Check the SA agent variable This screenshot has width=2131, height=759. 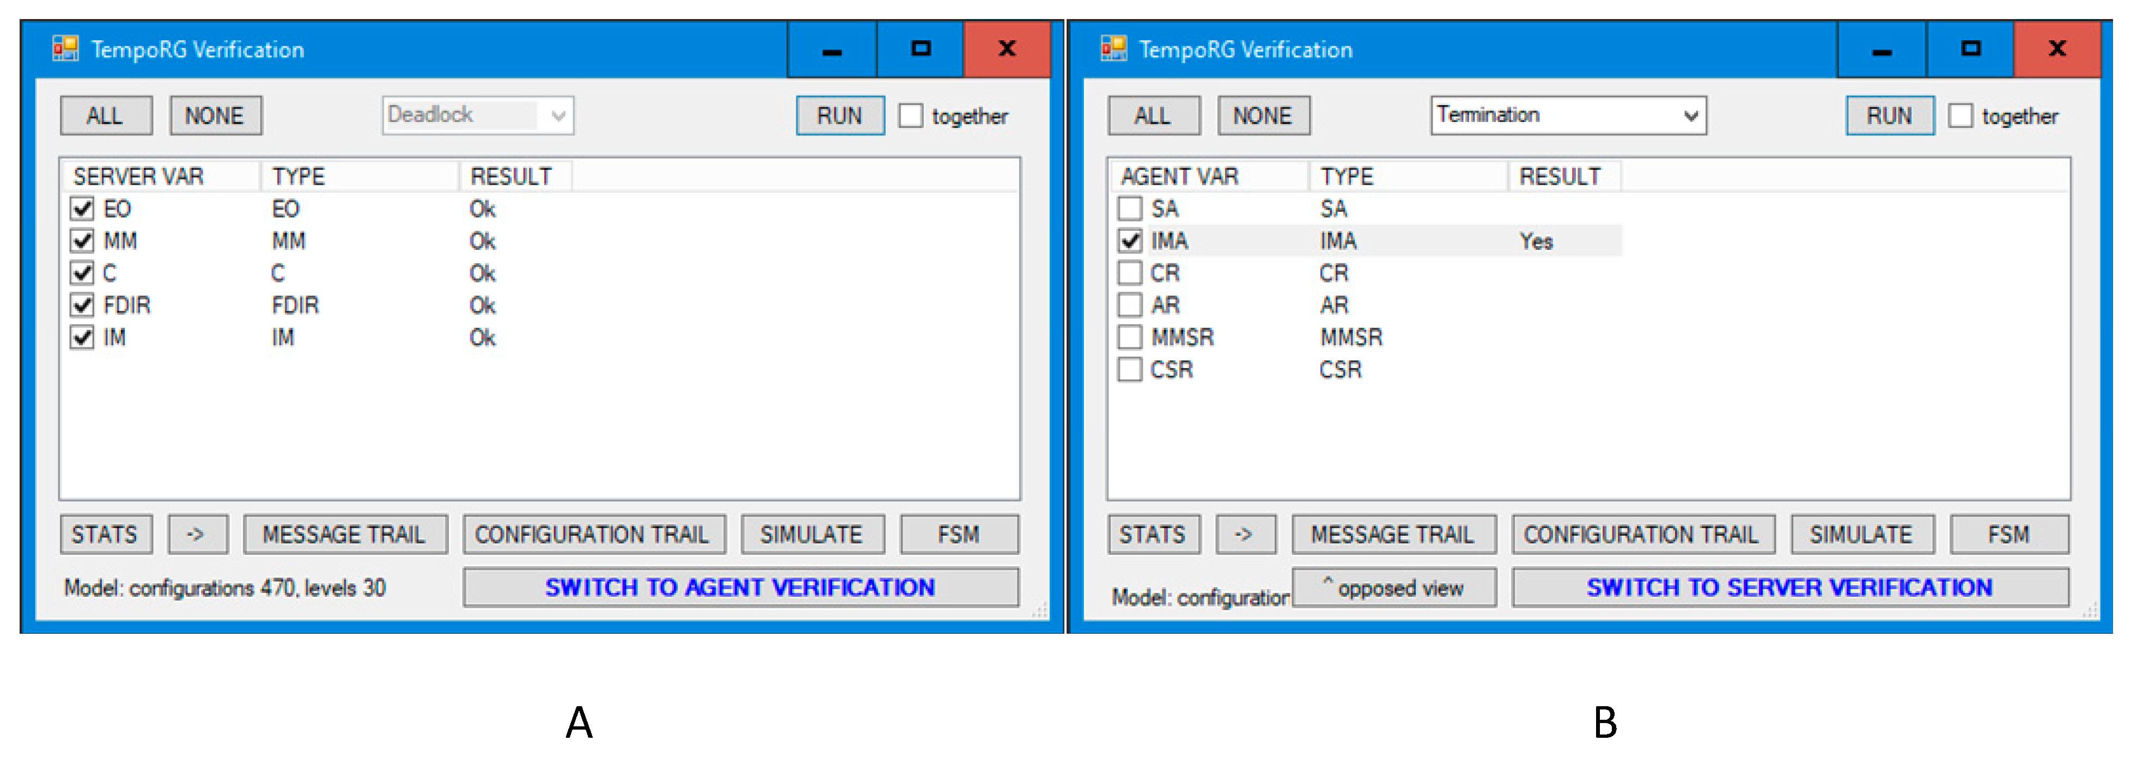pos(1129,209)
